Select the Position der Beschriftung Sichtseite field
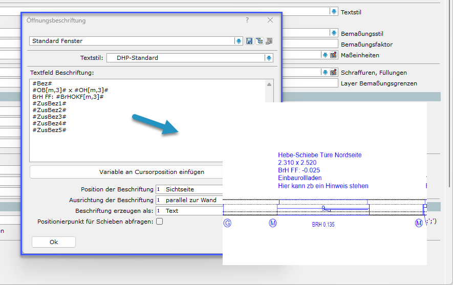This screenshot has width=453, height=285. pyautogui.click(x=189, y=189)
